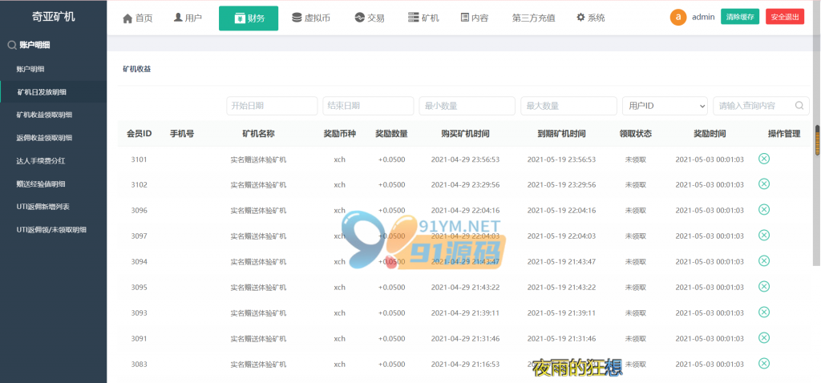Click the 最大数量 input field
Viewport: 821px width, 383px height.
tap(568, 106)
